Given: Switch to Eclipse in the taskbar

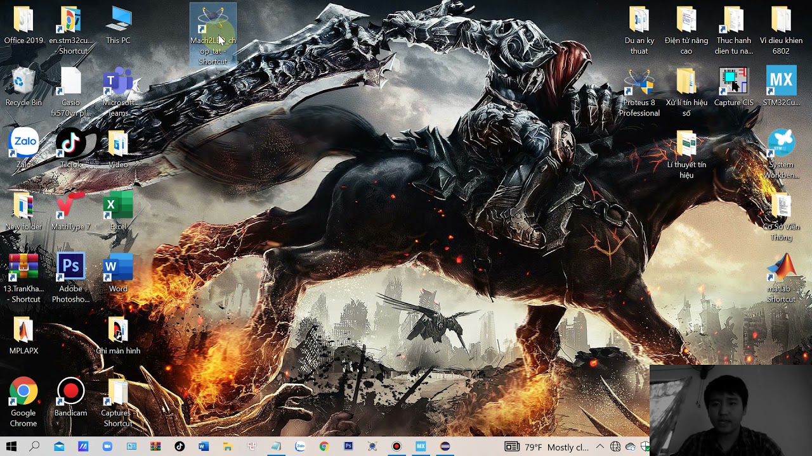Looking at the screenshot, I should [445, 446].
